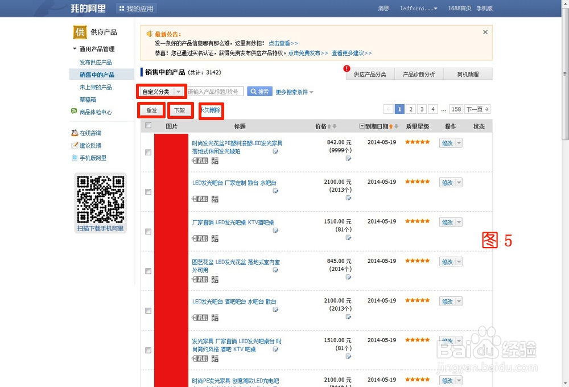
Task: Check the box for 厂家直销 LED发光吧桌 product
Action: pyautogui.click(x=148, y=232)
